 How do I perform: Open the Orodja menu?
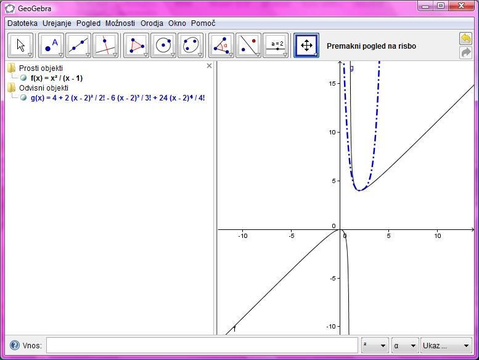(152, 23)
